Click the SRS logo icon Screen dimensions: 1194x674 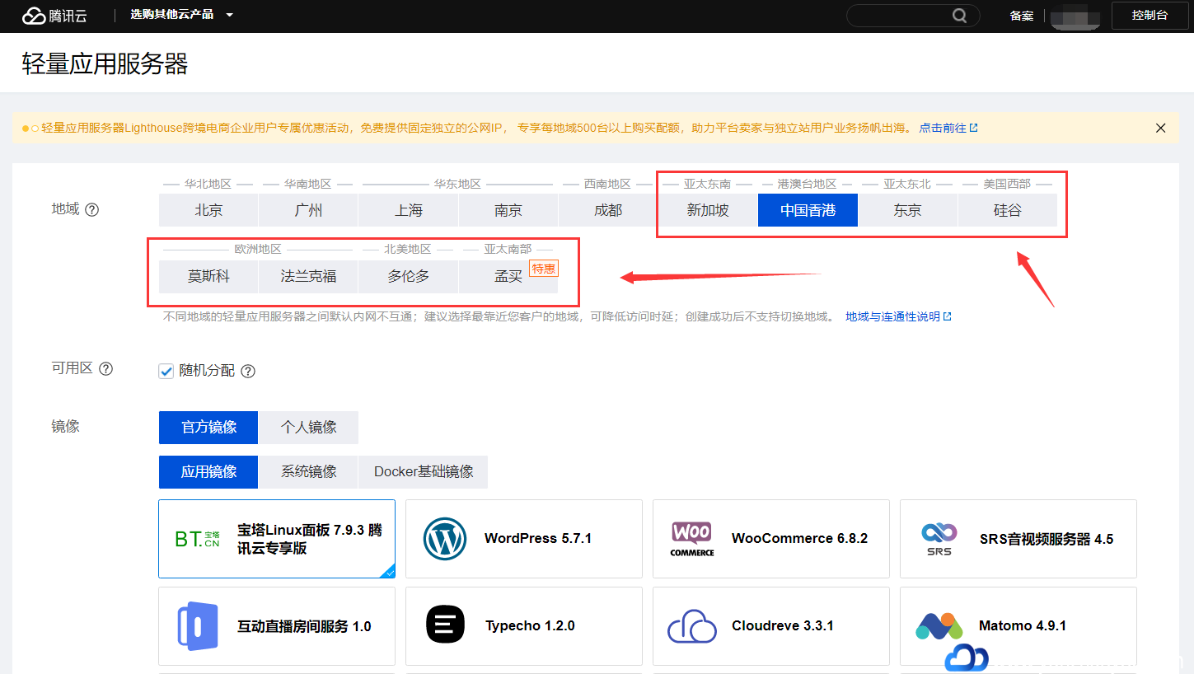pyautogui.click(x=939, y=539)
